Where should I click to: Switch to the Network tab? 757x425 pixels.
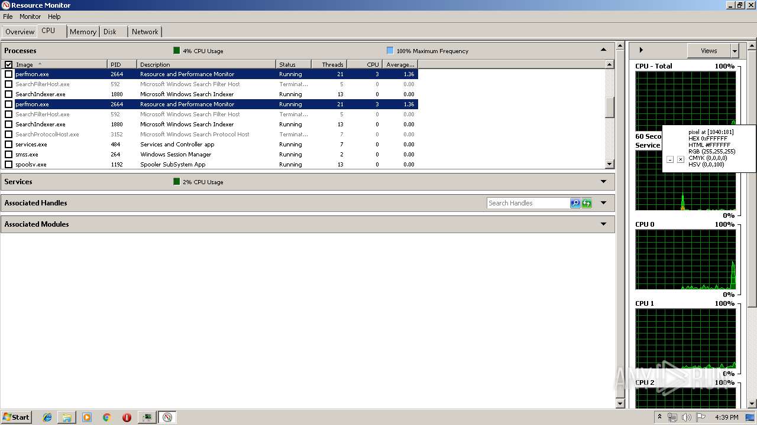pyautogui.click(x=145, y=32)
